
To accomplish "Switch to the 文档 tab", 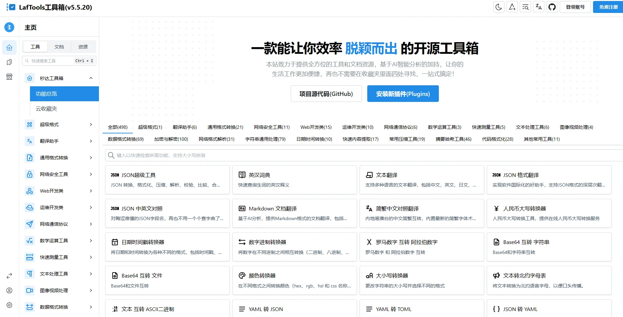I will click(x=59, y=46).
